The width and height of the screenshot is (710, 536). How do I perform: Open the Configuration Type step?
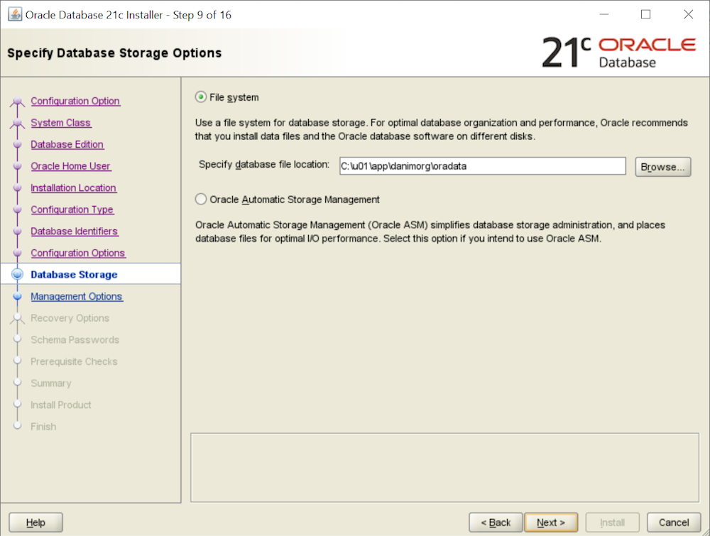[x=72, y=209]
